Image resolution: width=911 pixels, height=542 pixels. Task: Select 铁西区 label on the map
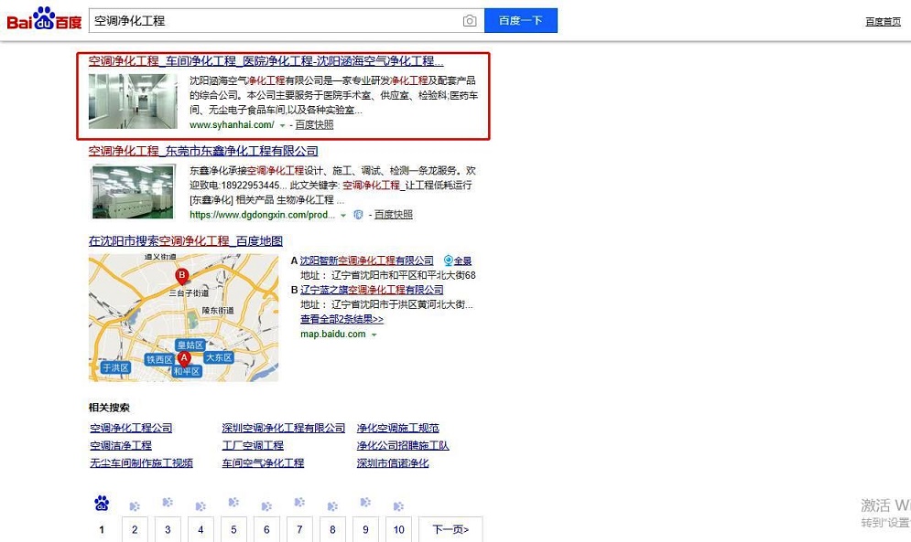click(159, 359)
